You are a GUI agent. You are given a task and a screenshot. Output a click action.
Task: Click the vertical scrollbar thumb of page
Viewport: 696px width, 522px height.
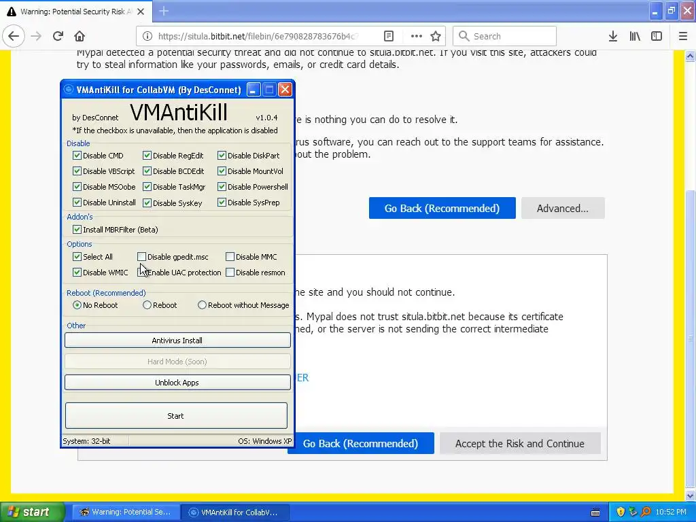(x=690, y=338)
